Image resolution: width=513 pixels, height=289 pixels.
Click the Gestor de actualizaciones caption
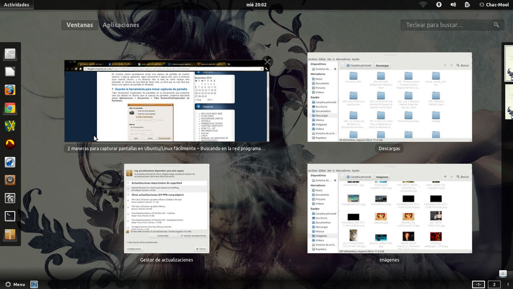[x=166, y=260]
